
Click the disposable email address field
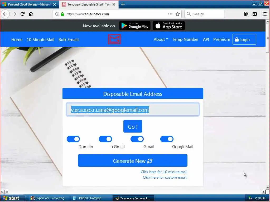click(133, 110)
